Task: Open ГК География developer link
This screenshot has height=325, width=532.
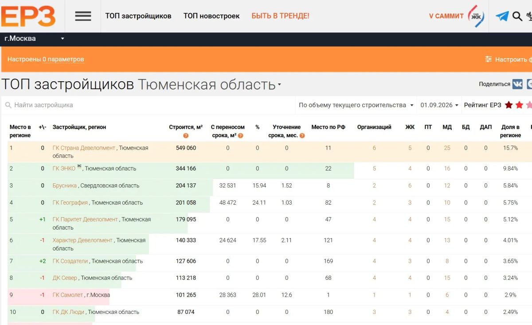Action: [x=70, y=202]
